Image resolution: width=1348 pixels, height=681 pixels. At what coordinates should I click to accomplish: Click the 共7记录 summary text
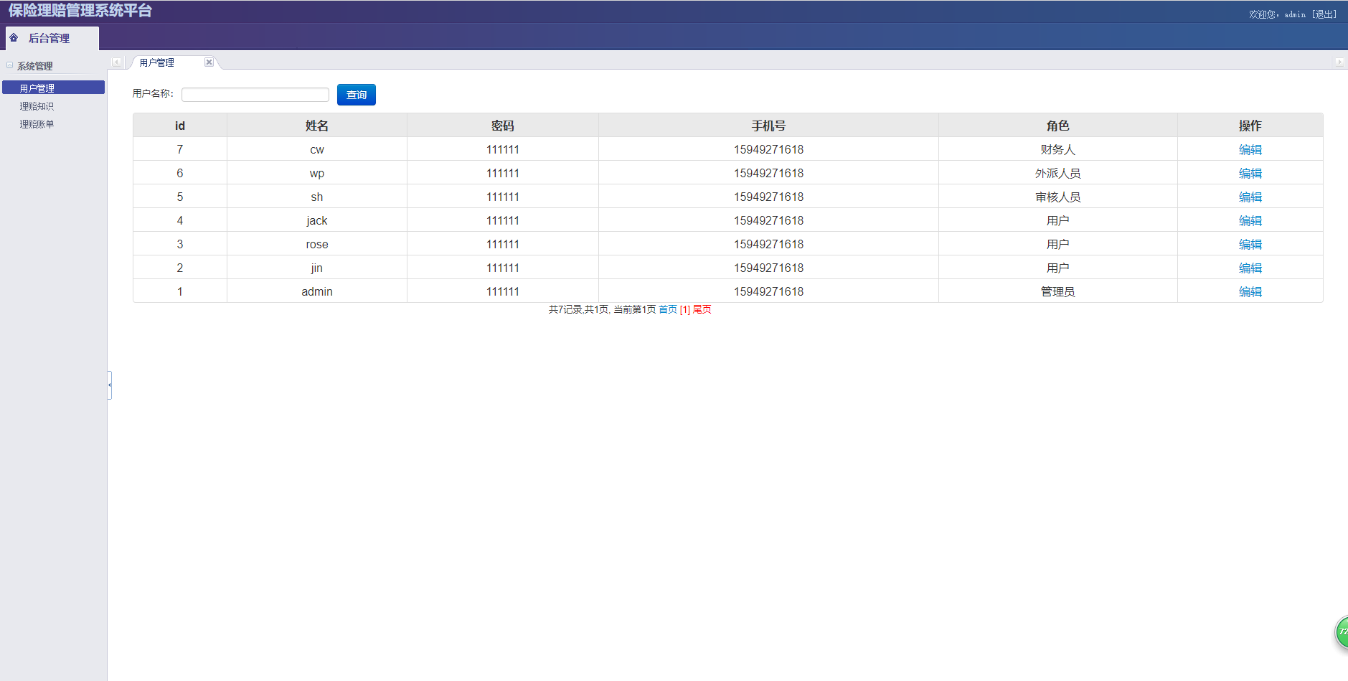(x=565, y=309)
